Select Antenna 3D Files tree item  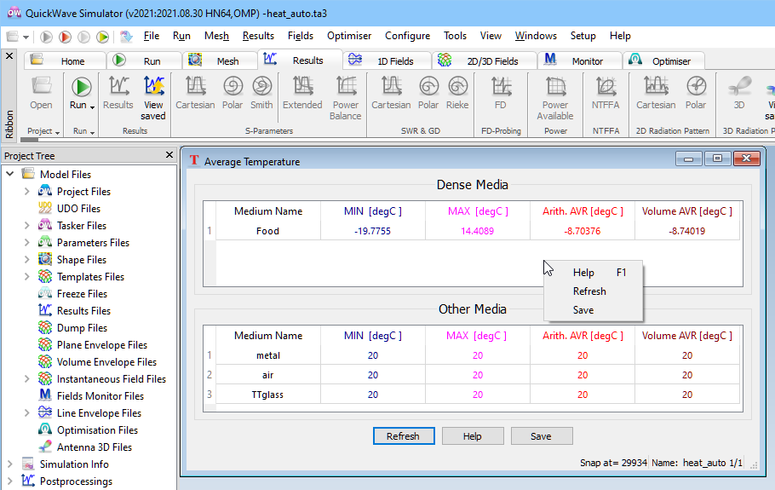(94, 447)
